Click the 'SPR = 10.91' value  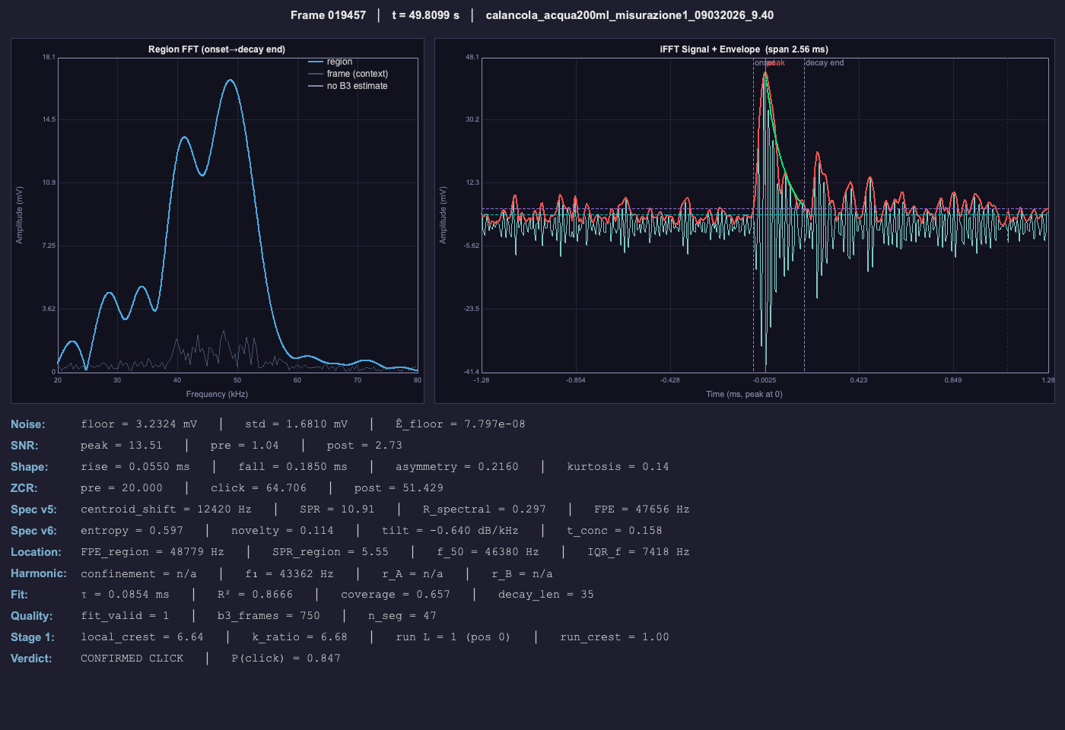tap(337, 509)
